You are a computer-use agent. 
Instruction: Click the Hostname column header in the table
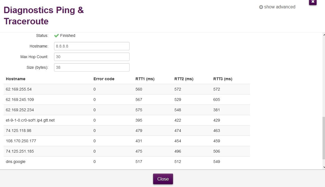[x=16, y=79]
